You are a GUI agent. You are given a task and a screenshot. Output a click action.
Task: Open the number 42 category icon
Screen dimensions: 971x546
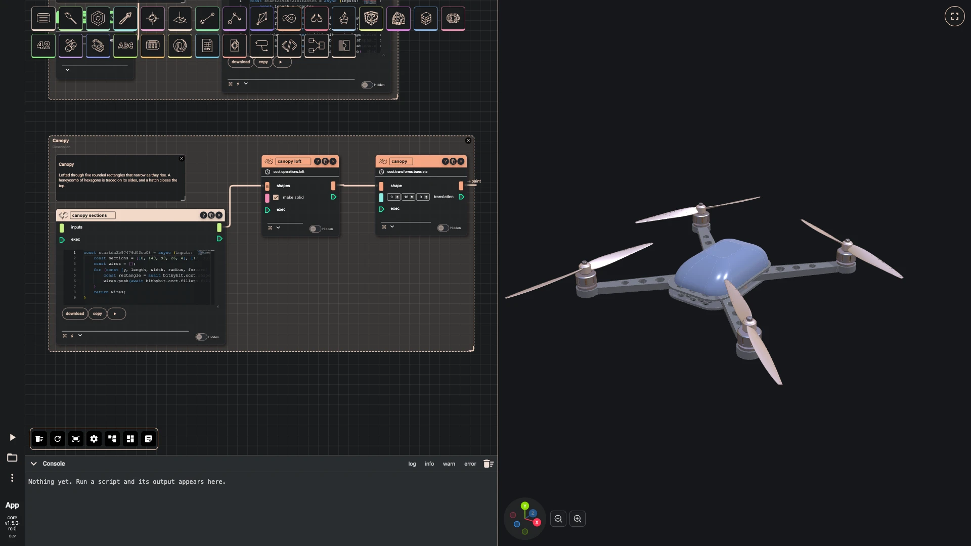(x=43, y=46)
